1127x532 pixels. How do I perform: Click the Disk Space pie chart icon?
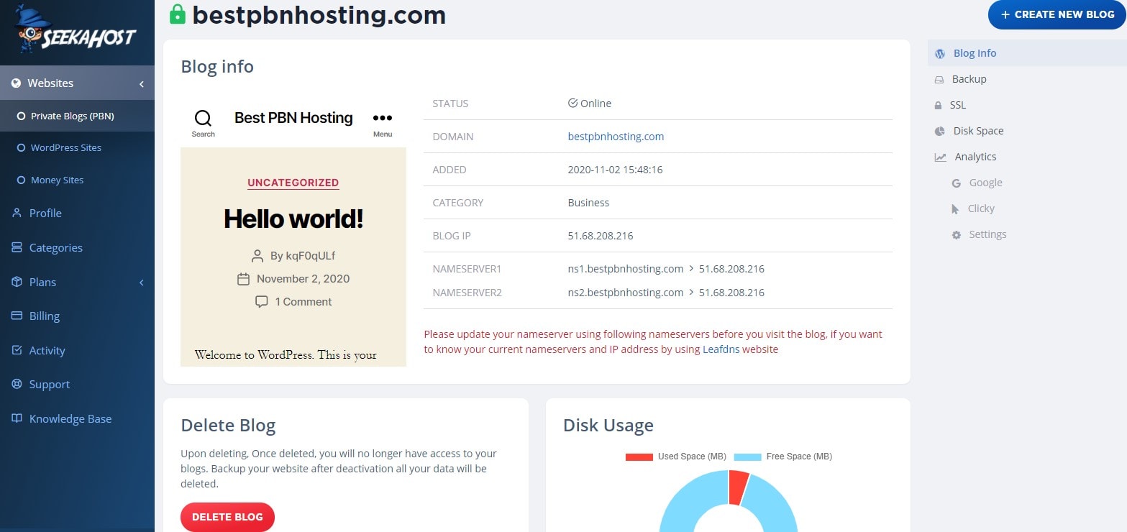939,131
